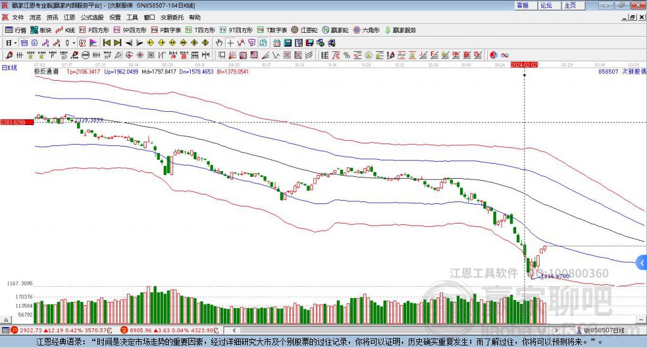Open the 公式选股 menu
The height and width of the screenshot is (348, 647).
pyautogui.click(x=91, y=18)
